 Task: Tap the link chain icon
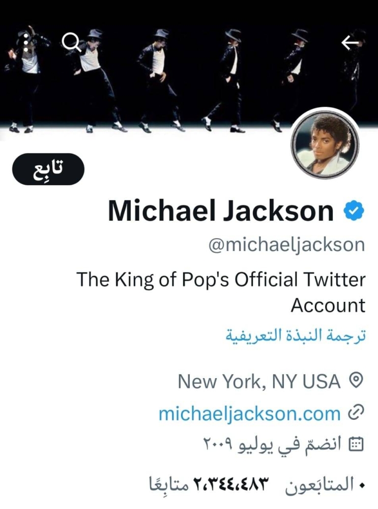pyautogui.click(x=356, y=412)
